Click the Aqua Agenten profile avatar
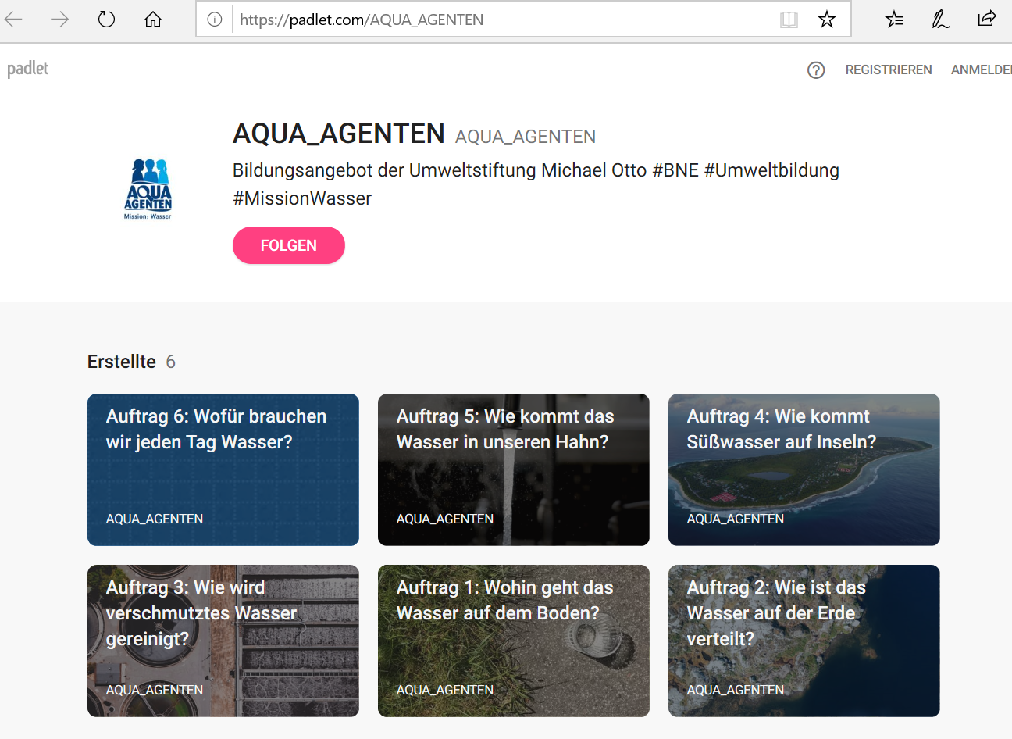 pos(148,189)
